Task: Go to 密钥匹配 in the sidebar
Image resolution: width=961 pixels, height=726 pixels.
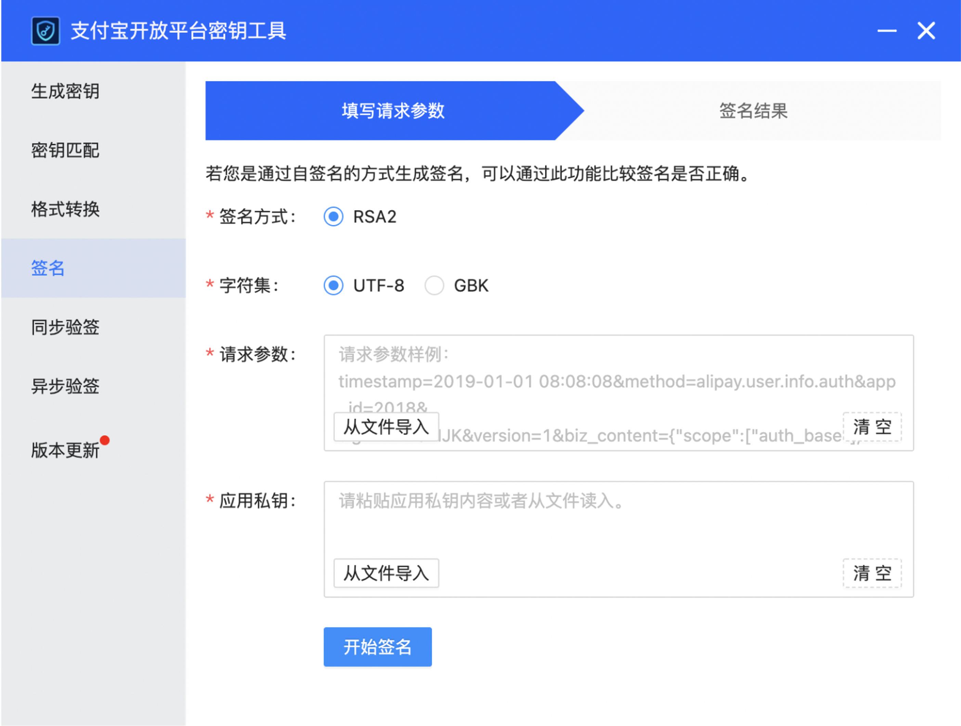Action: [93, 150]
